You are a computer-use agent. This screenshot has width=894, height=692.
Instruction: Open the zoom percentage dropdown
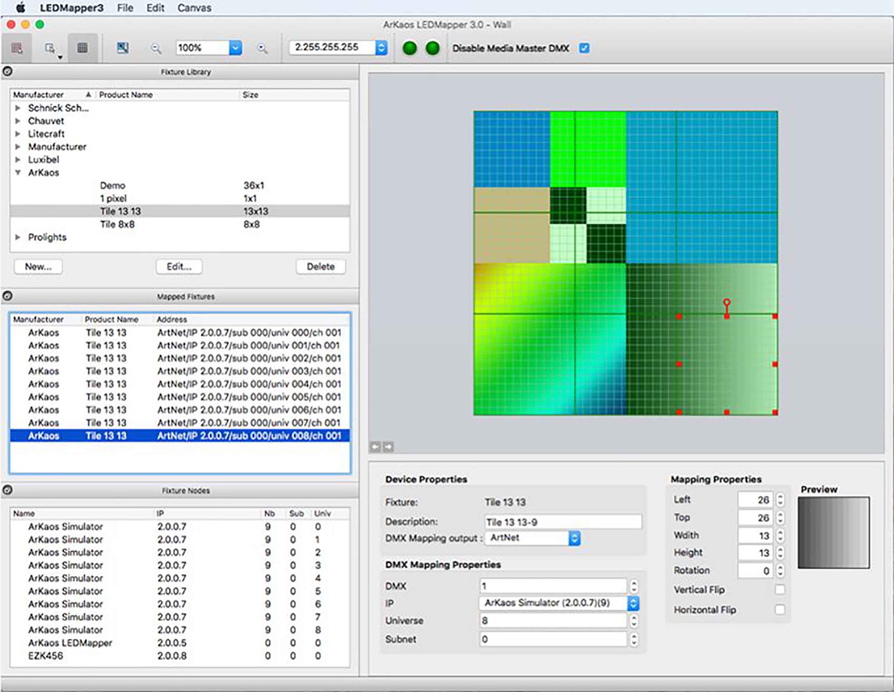pos(235,48)
